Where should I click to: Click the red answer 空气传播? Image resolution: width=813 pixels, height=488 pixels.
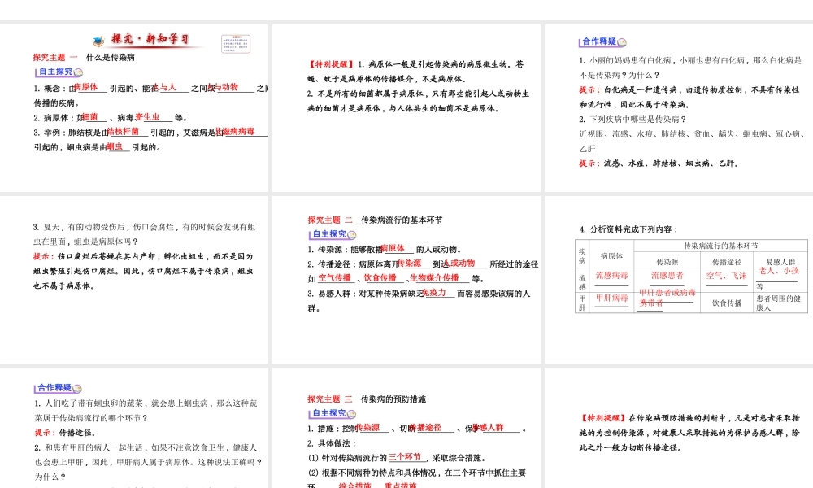(x=334, y=277)
